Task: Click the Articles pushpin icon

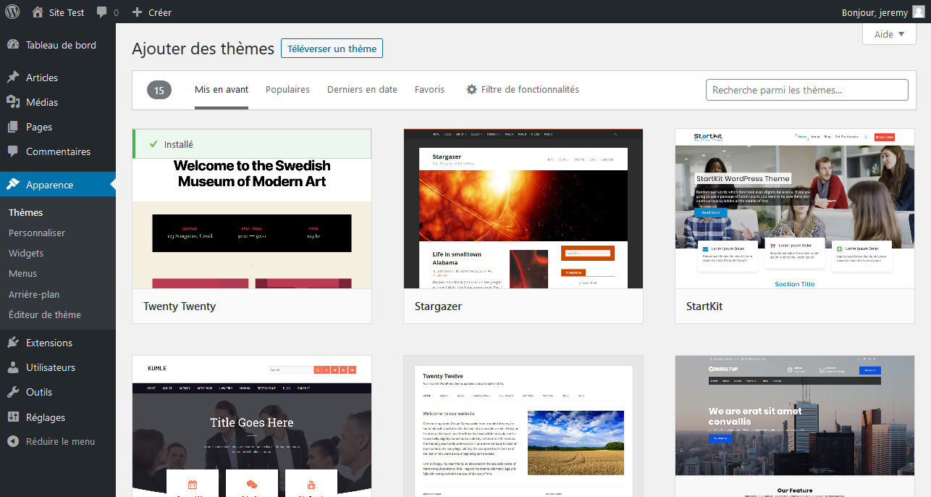Action: coord(13,78)
